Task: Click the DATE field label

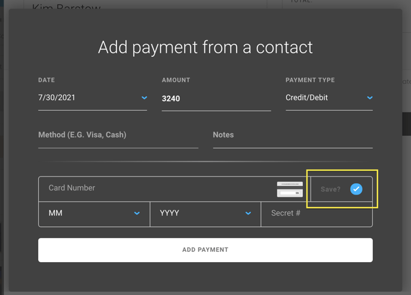Action: [x=47, y=80]
